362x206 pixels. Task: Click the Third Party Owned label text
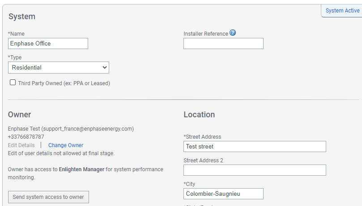click(x=64, y=83)
